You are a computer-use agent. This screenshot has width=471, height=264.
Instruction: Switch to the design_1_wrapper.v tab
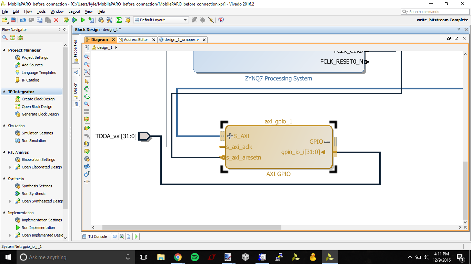pyautogui.click(x=181, y=40)
